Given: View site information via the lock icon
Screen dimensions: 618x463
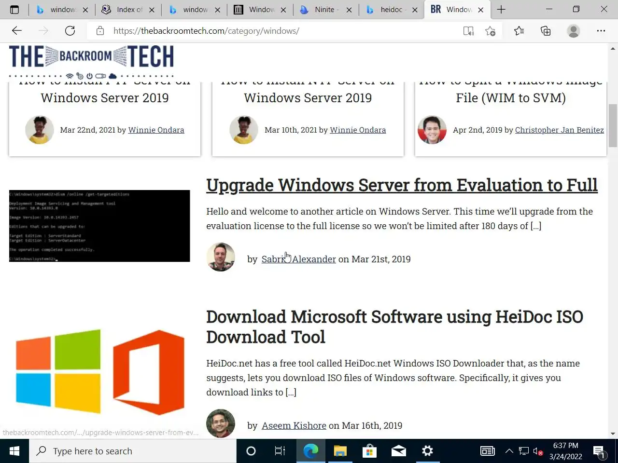Looking at the screenshot, I should (100, 31).
